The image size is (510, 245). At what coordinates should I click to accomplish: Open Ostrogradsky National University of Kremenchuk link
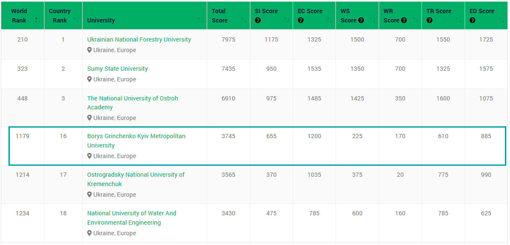point(136,175)
